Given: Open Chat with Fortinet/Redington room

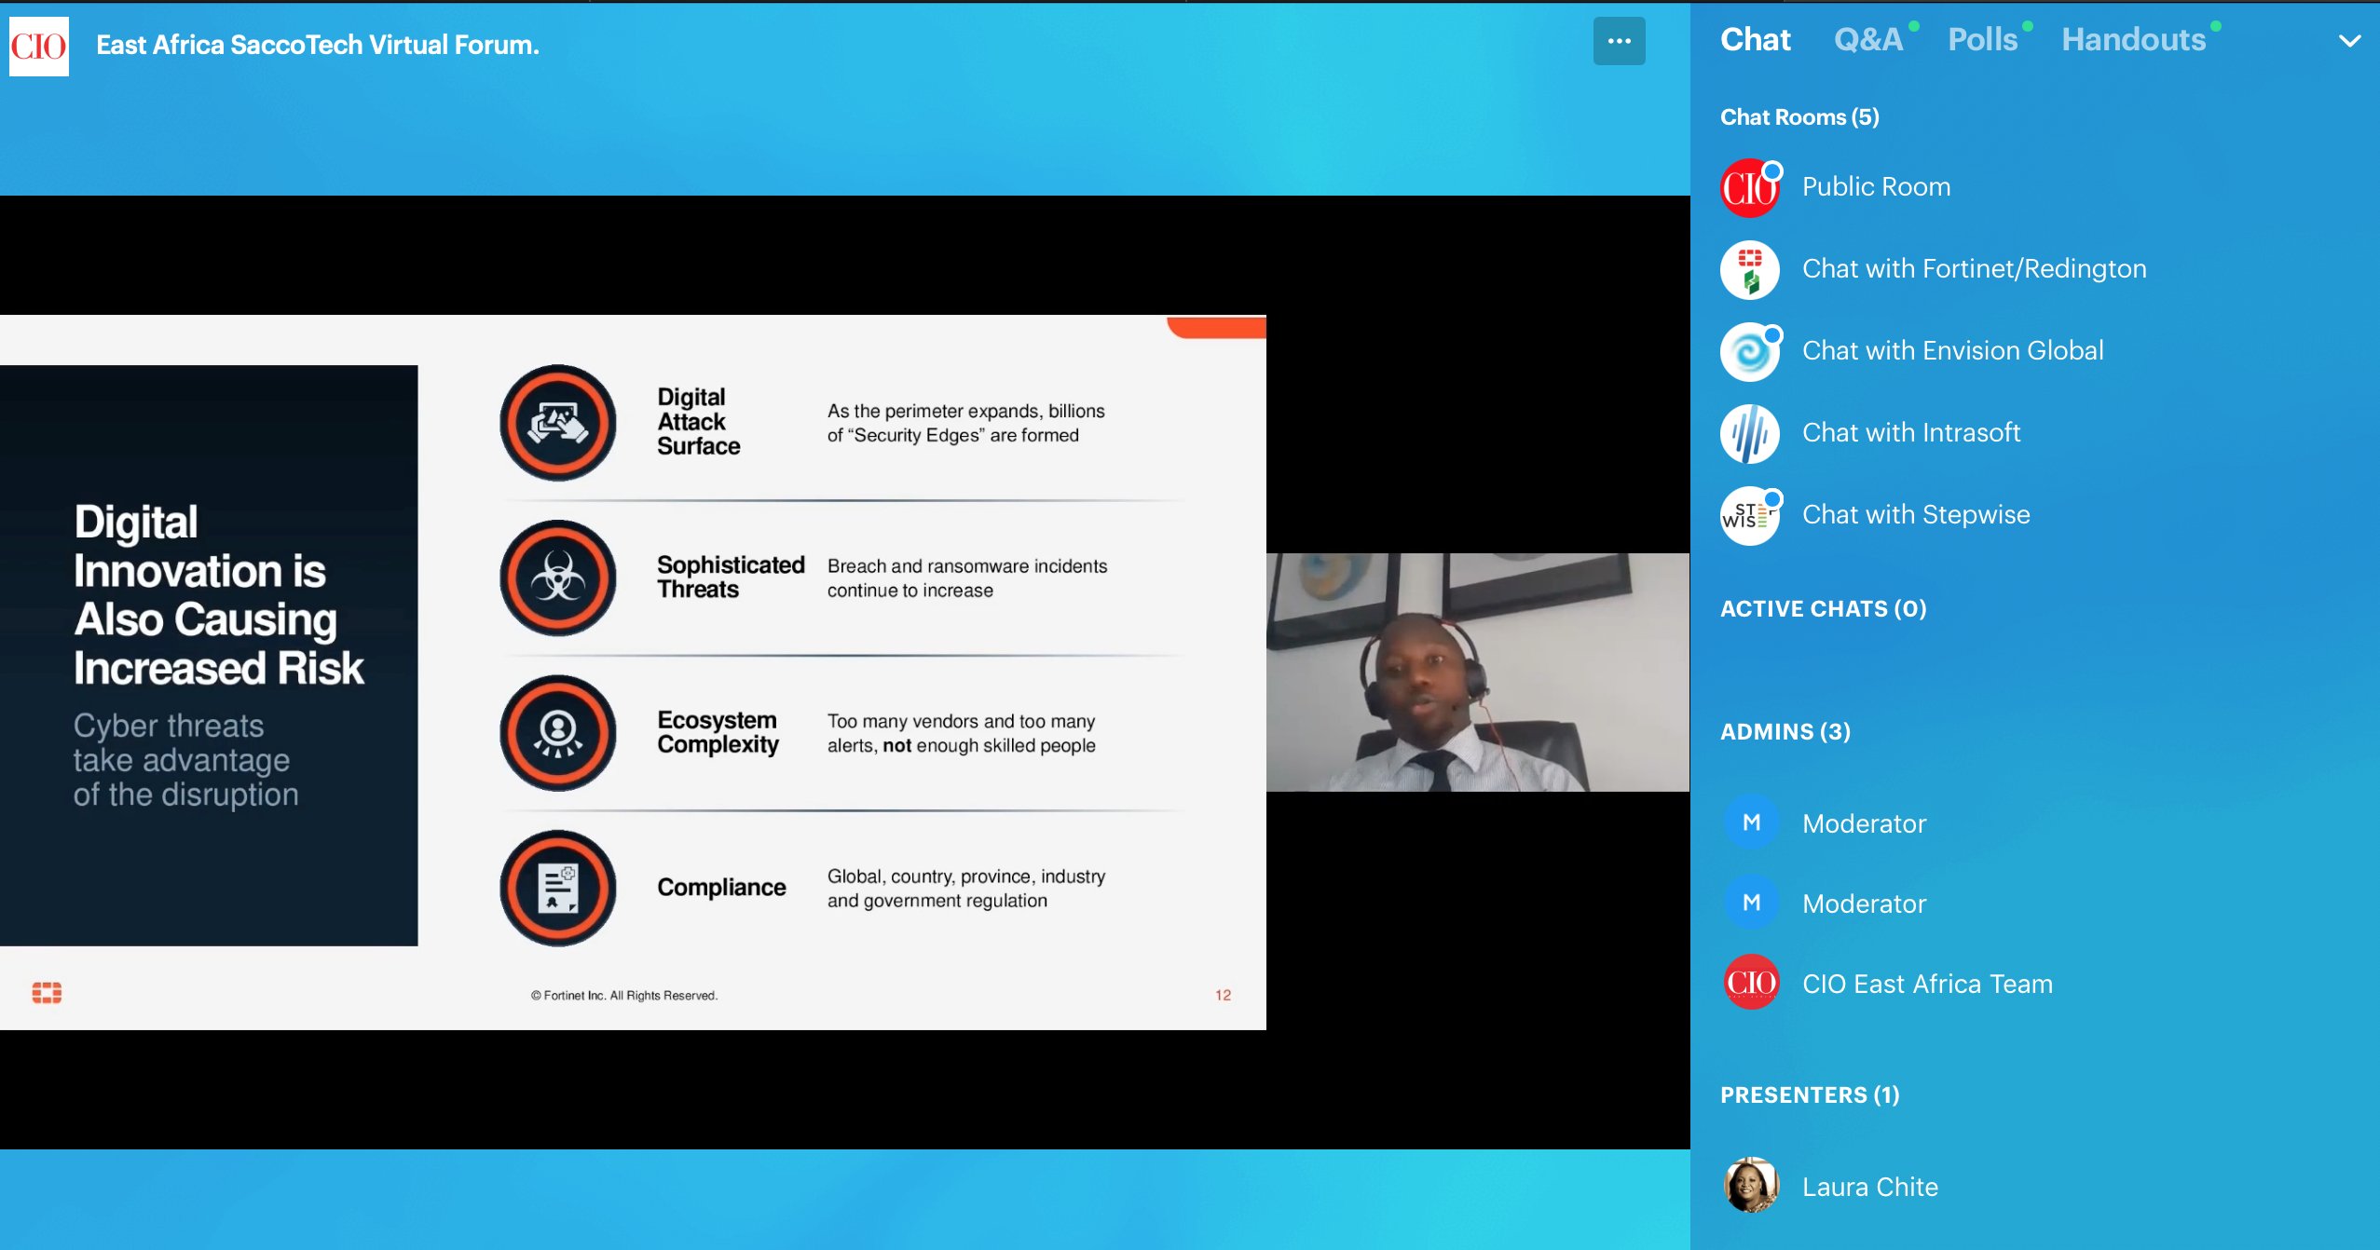Looking at the screenshot, I should point(1973,269).
